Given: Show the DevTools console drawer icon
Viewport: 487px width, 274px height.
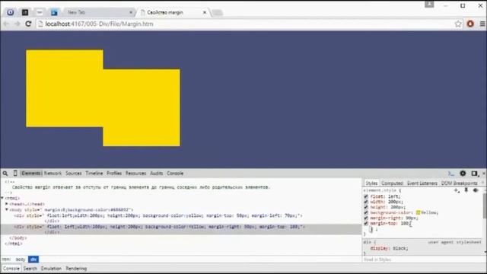Looking at the screenshot, I should 451,174.
